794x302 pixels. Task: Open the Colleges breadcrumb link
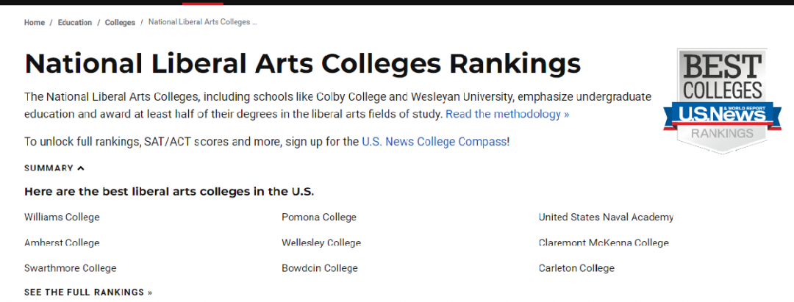pos(120,23)
